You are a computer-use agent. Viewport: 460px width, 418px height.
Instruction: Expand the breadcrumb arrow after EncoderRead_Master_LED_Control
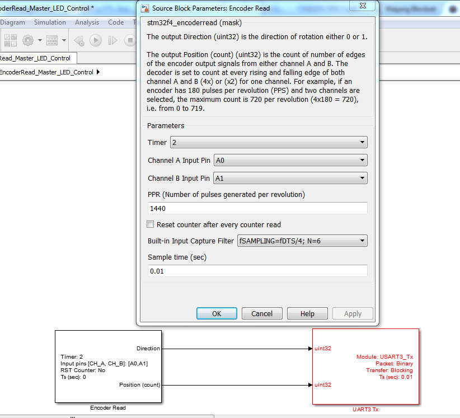(98, 72)
